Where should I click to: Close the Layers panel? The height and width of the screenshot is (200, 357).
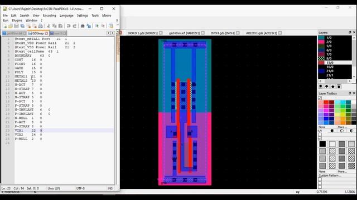pyautogui.click(x=354, y=32)
